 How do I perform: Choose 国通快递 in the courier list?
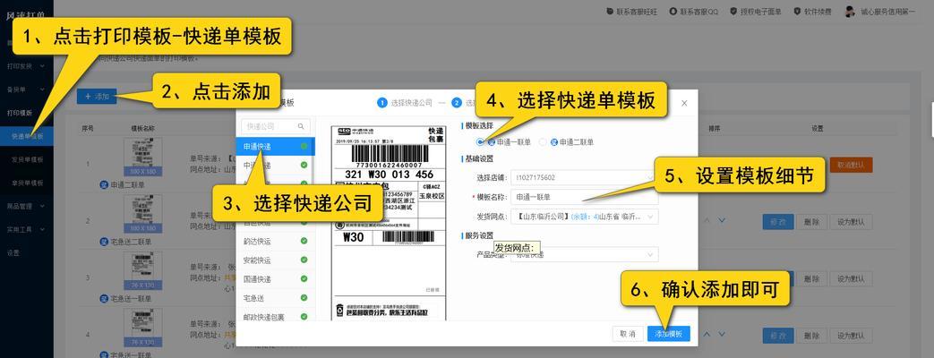(276, 278)
